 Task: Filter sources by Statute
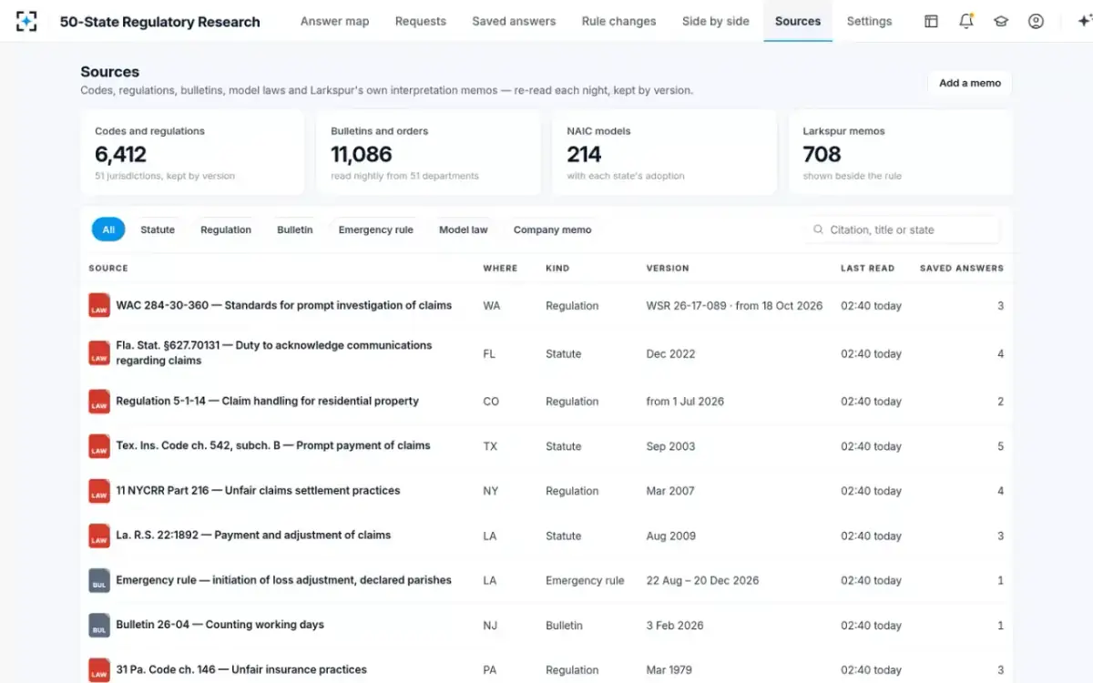[158, 229]
